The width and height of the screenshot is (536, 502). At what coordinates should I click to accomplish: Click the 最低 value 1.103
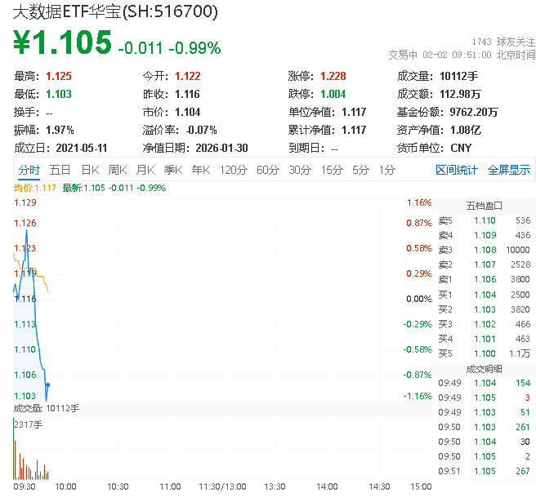coord(59,94)
